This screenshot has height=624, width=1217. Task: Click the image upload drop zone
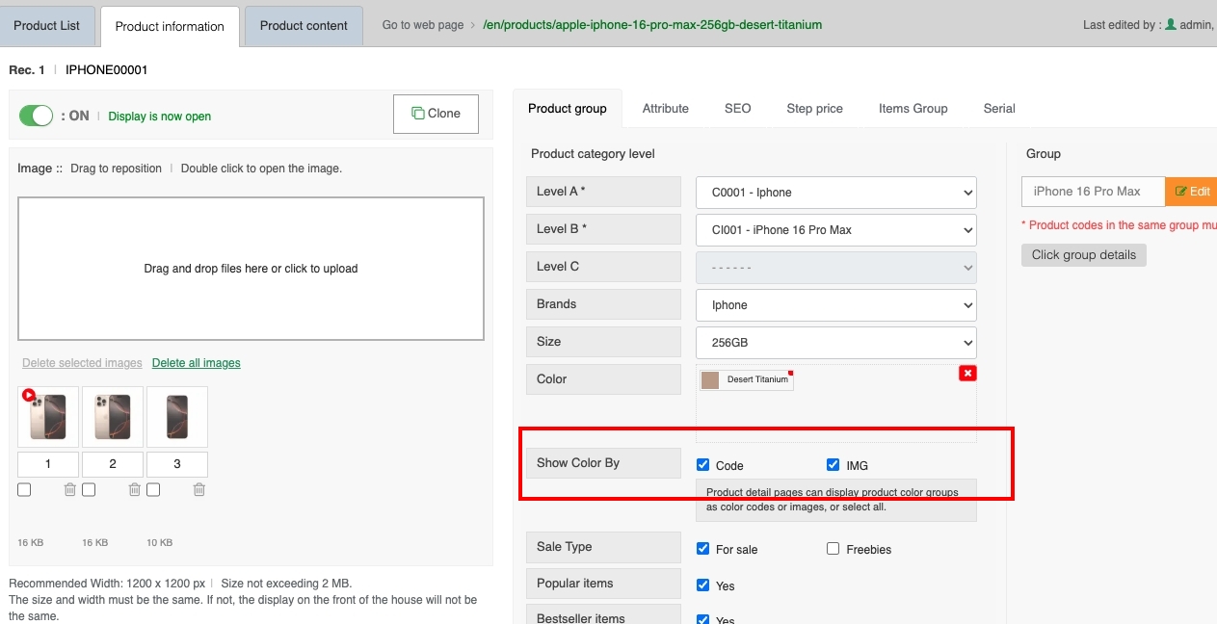[x=251, y=269]
